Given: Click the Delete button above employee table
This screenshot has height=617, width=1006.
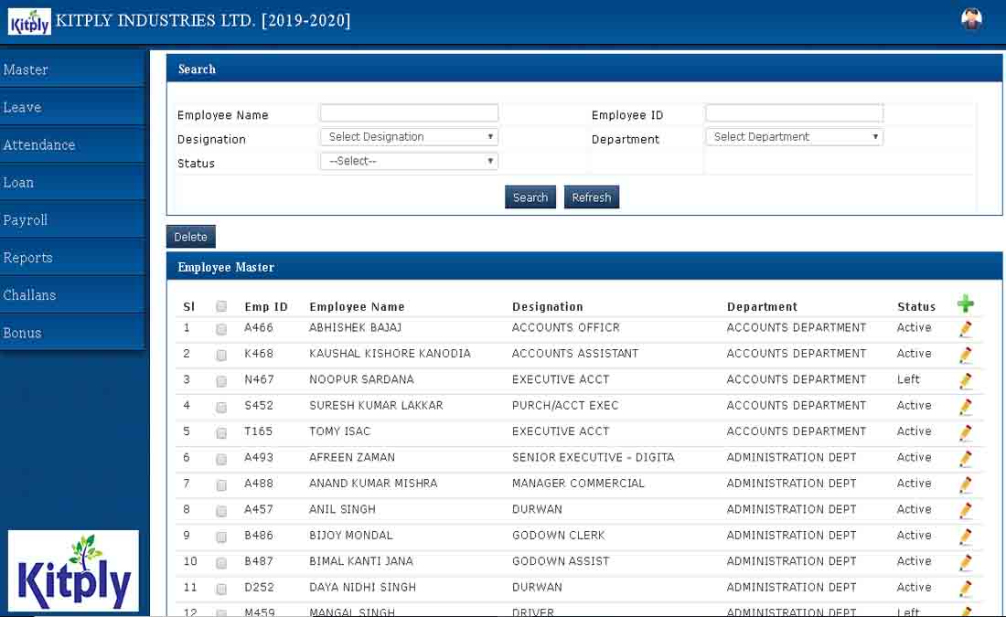Looking at the screenshot, I should pos(190,237).
